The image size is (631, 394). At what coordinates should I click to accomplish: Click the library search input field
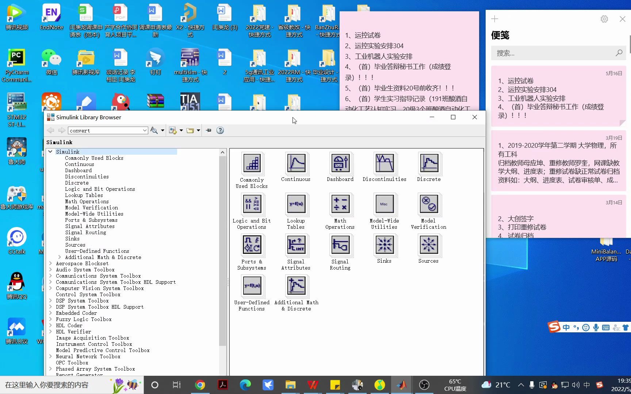105,131
